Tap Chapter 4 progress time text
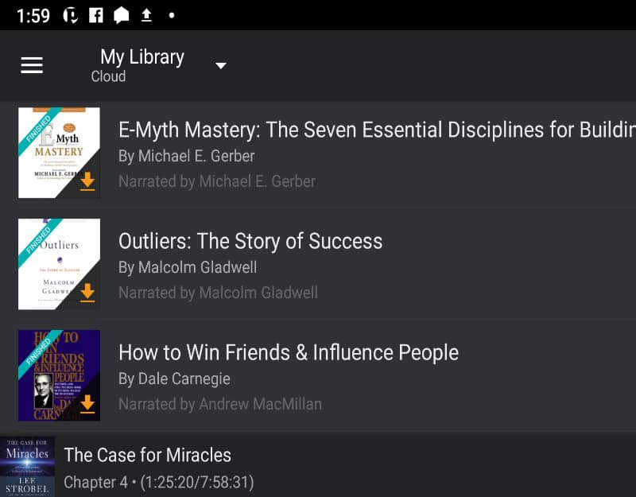Screen dimensions: 636x497 158,482
